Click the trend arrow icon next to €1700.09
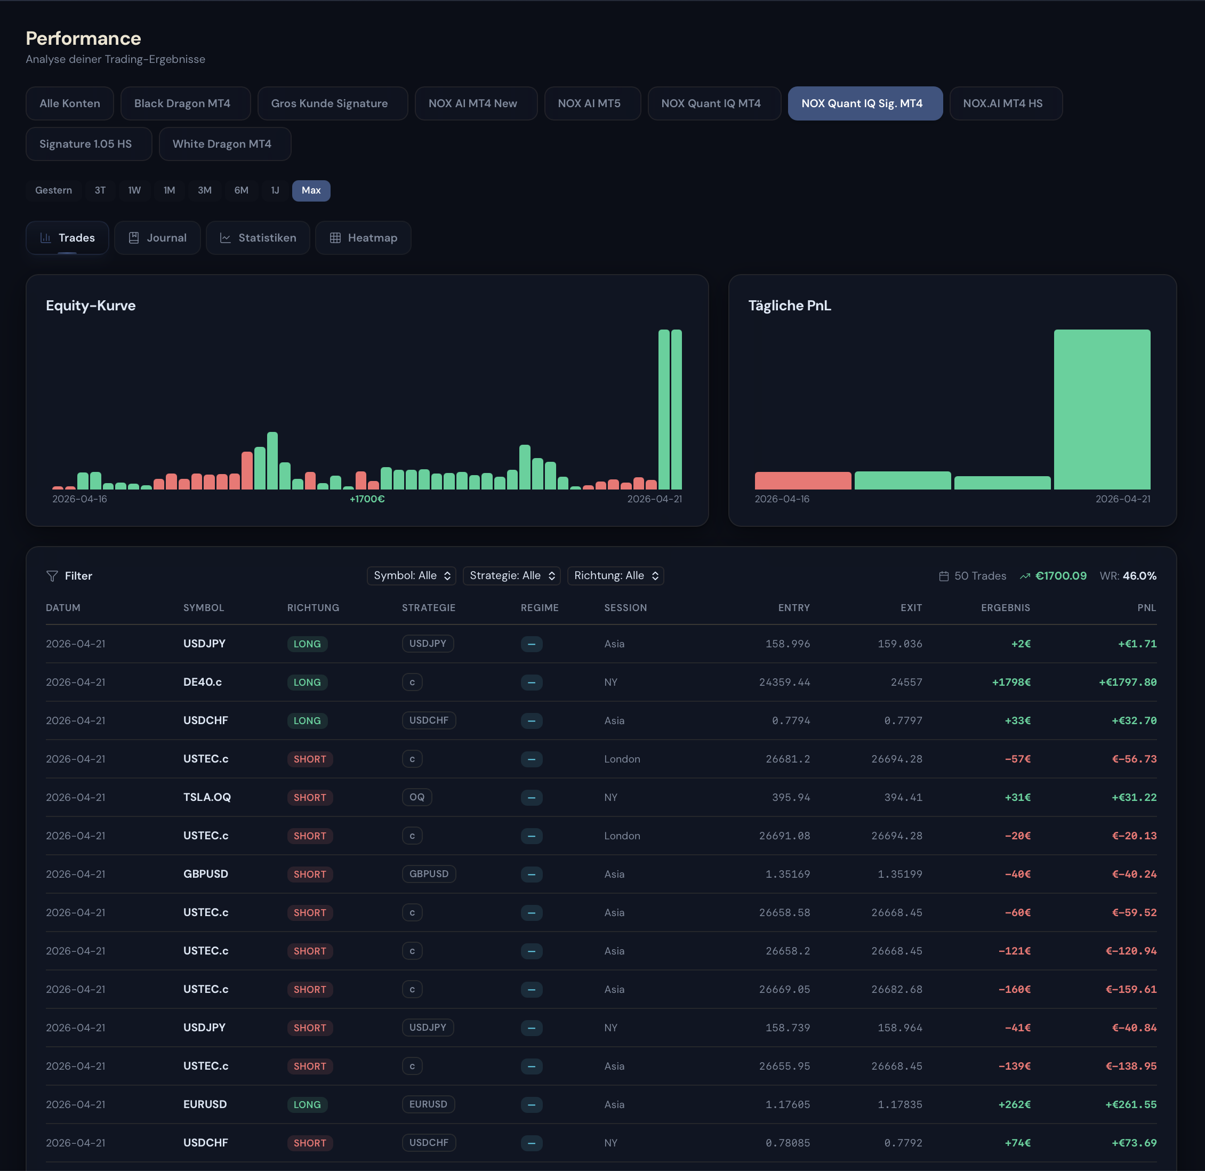The width and height of the screenshot is (1205, 1171). pyautogui.click(x=1024, y=576)
